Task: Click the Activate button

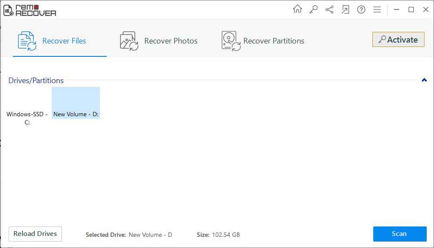Action: [398, 39]
